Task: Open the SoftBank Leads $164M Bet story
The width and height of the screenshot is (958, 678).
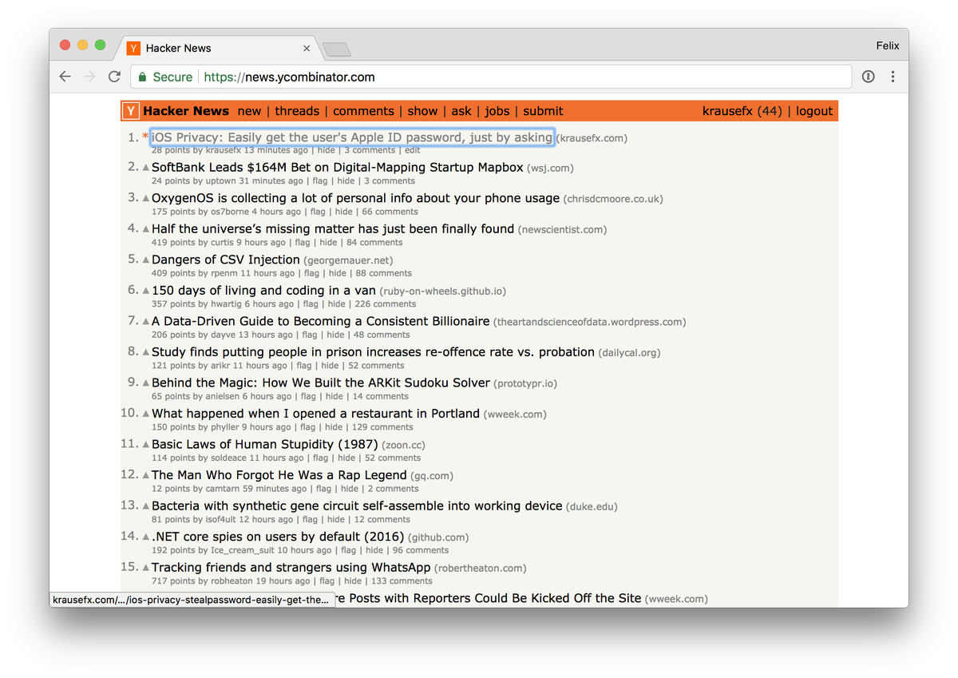Action: 338,168
